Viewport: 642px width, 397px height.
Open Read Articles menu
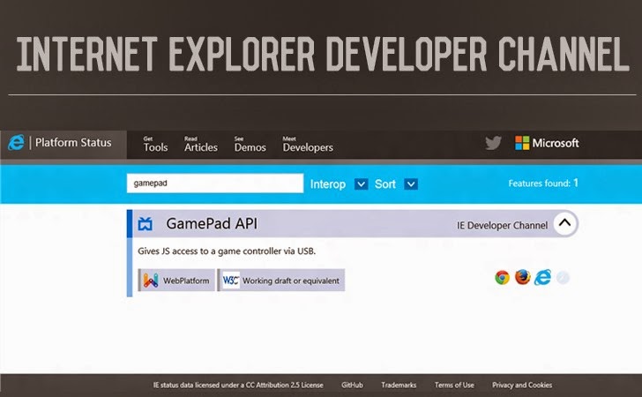(201, 145)
